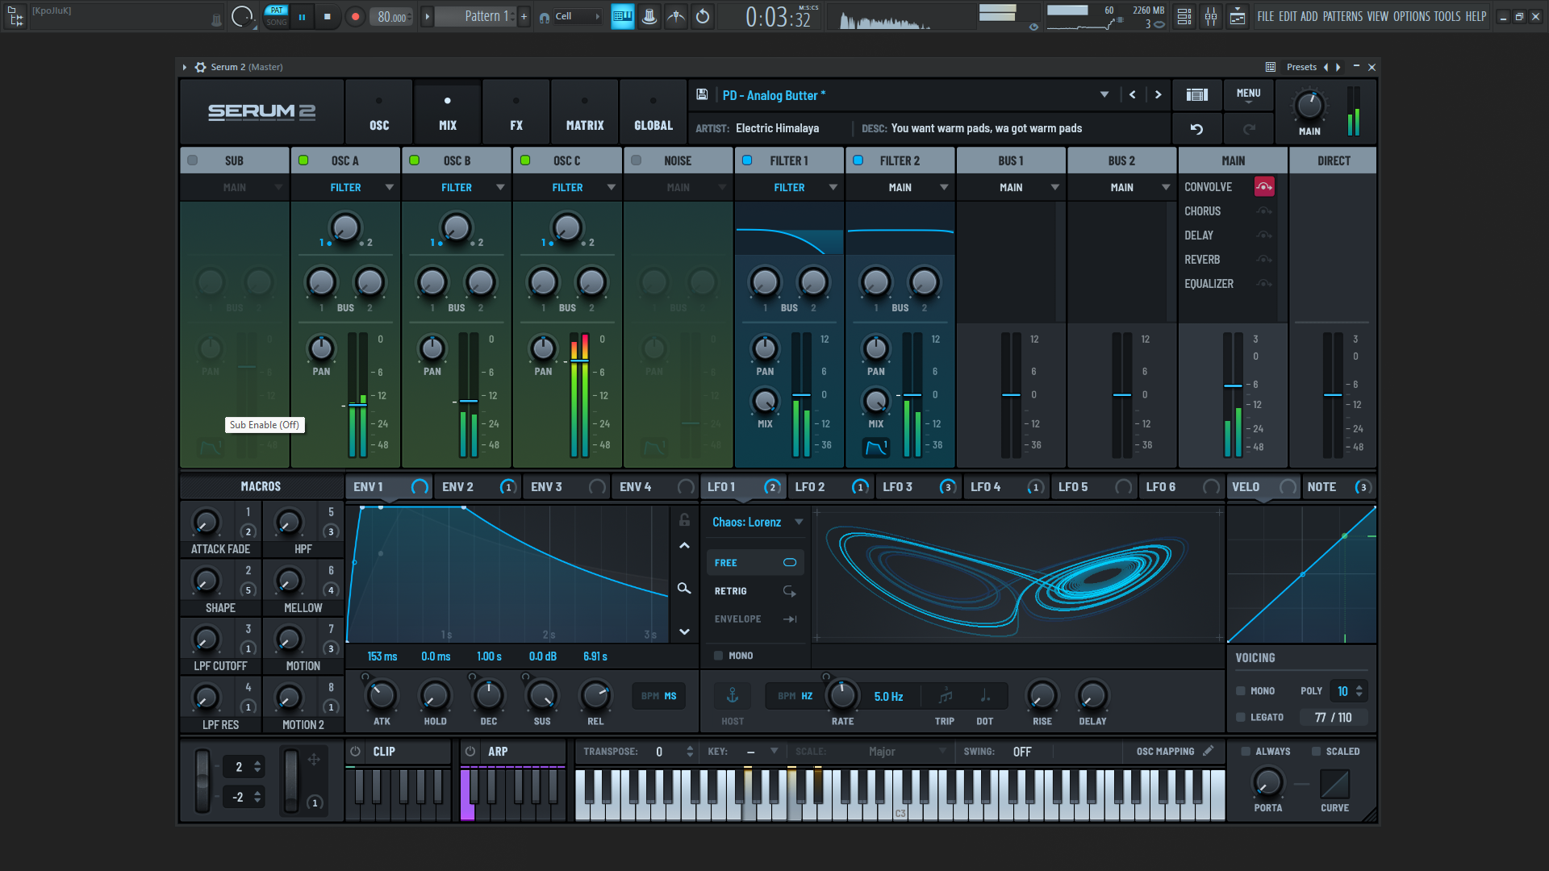This screenshot has width=1549, height=871.
Task: Click the envelope ATK knob
Action: [382, 695]
